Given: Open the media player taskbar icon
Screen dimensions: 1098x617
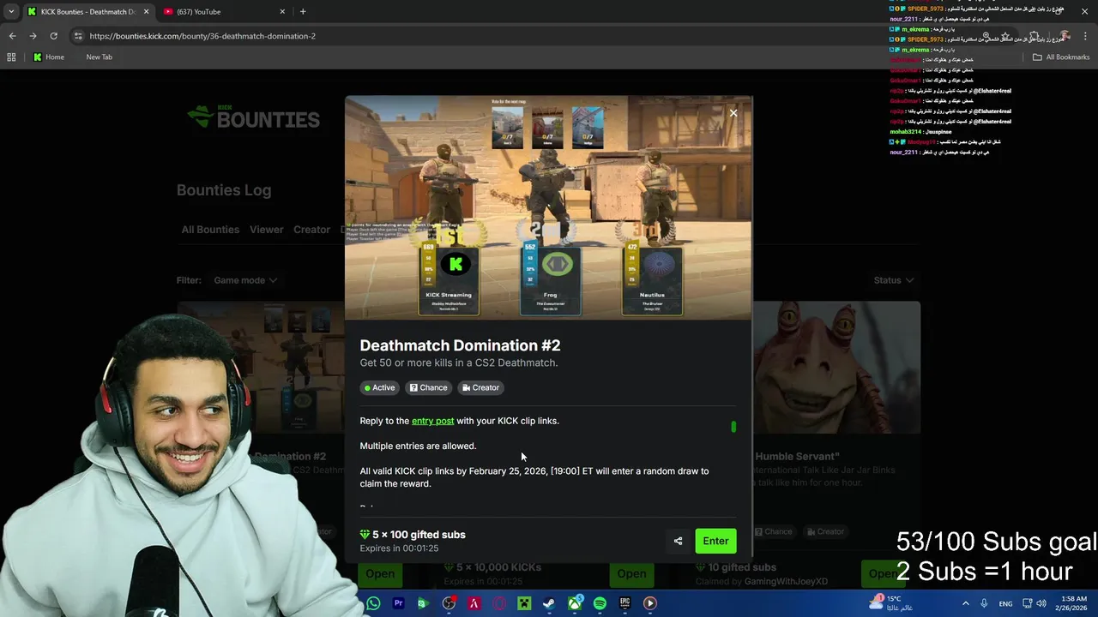Looking at the screenshot, I should 650,603.
